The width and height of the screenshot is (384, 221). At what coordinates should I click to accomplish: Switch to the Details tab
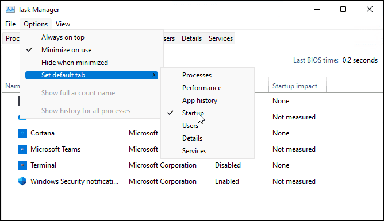(191, 38)
